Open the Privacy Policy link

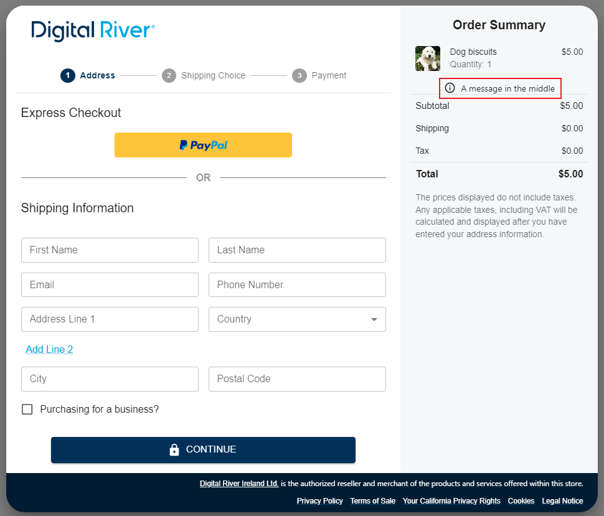pos(319,500)
